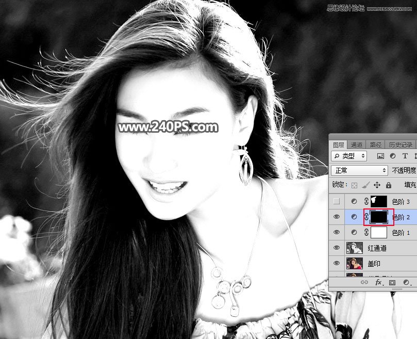
Task: Click lock image pixels brush icon
Action: coord(365,185)
